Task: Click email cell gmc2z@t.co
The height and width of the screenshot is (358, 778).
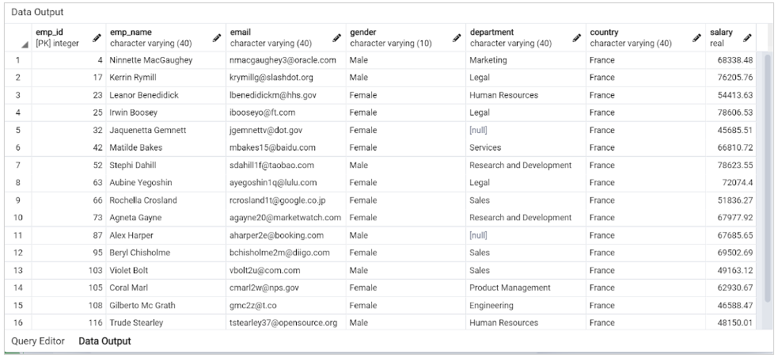Action: coord(287,306)
